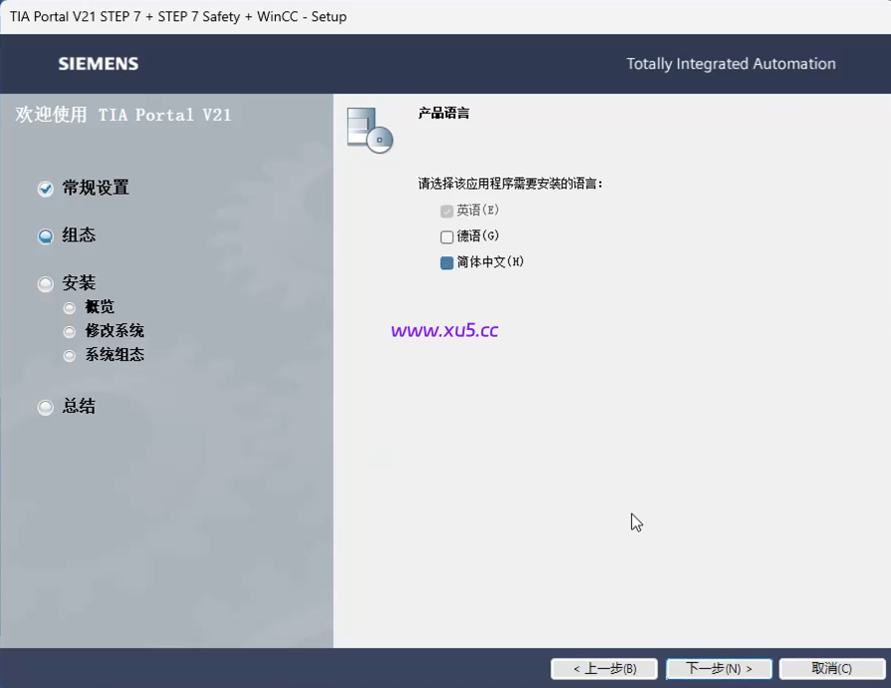Click the bullet icon next to 系统组态
This screenshot has width=891, height=688.
coord(69,355)
